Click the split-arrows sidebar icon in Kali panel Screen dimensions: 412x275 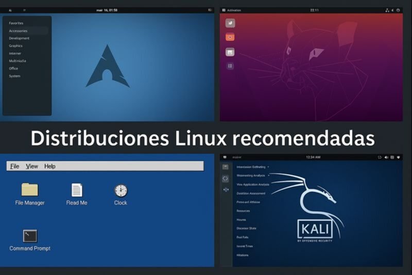pyautogui.click(x=226, y=189)
